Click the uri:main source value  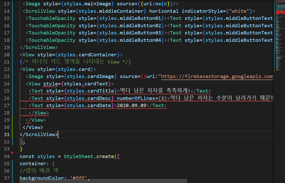coord(155,4)
